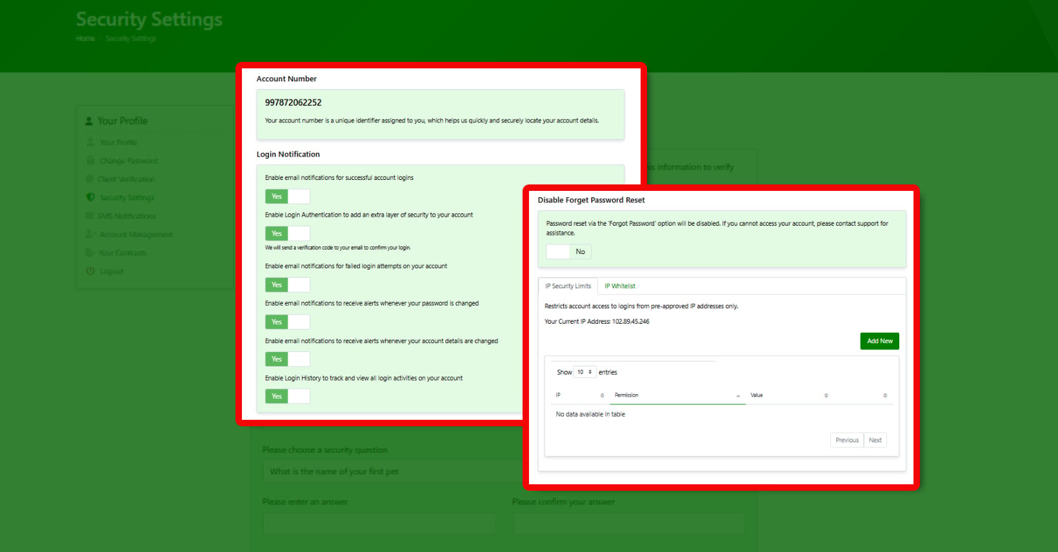Toggle the Disable Forget Password Reset switch
This screenshot has width=1058, height=552.
coord(569,251)
